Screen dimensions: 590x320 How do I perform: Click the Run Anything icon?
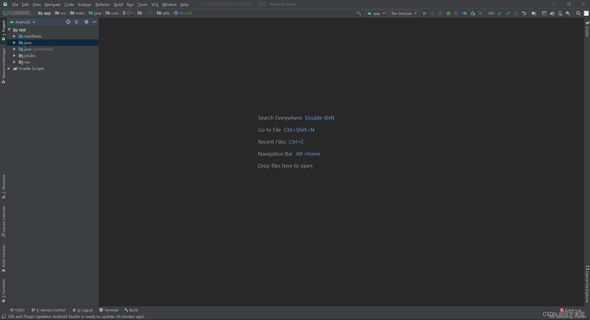544,13
